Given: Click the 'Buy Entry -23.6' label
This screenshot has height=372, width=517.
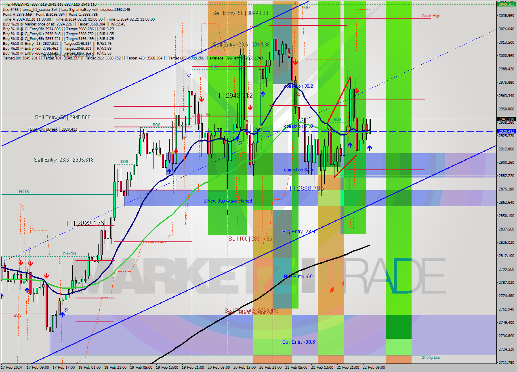Looking at the screenshot, I should click(x=298, y=232).
